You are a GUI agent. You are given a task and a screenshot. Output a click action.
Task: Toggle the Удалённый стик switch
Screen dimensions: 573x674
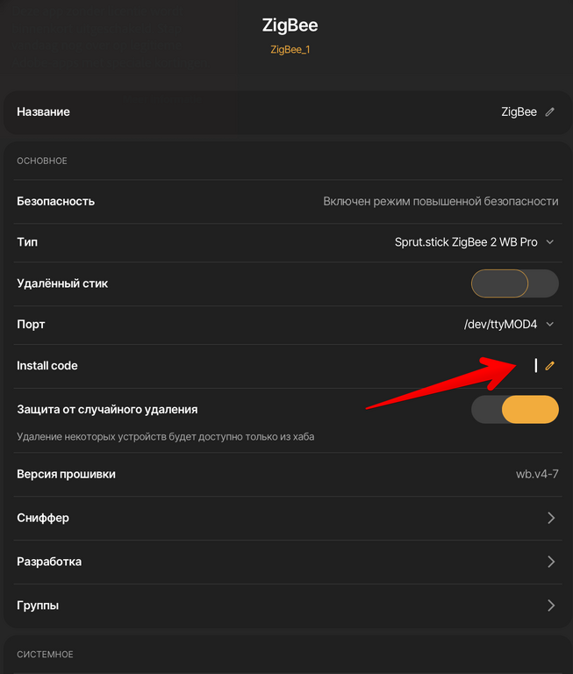(515, 283)
